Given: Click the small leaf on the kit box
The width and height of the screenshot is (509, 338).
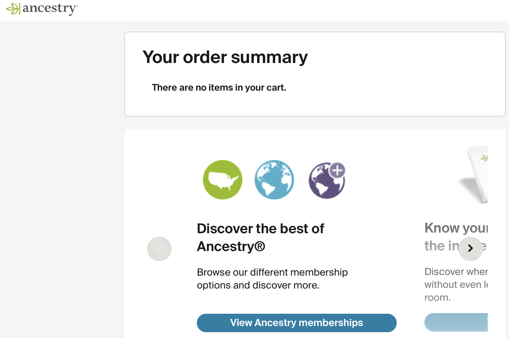Looking at the screenshot, I should 485,158.
